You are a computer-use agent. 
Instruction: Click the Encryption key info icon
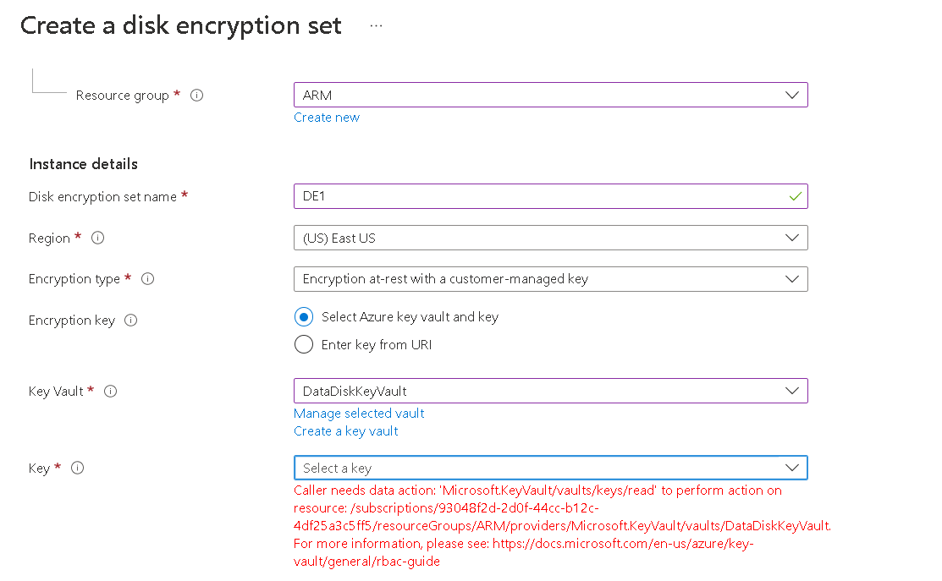[131, 321]
